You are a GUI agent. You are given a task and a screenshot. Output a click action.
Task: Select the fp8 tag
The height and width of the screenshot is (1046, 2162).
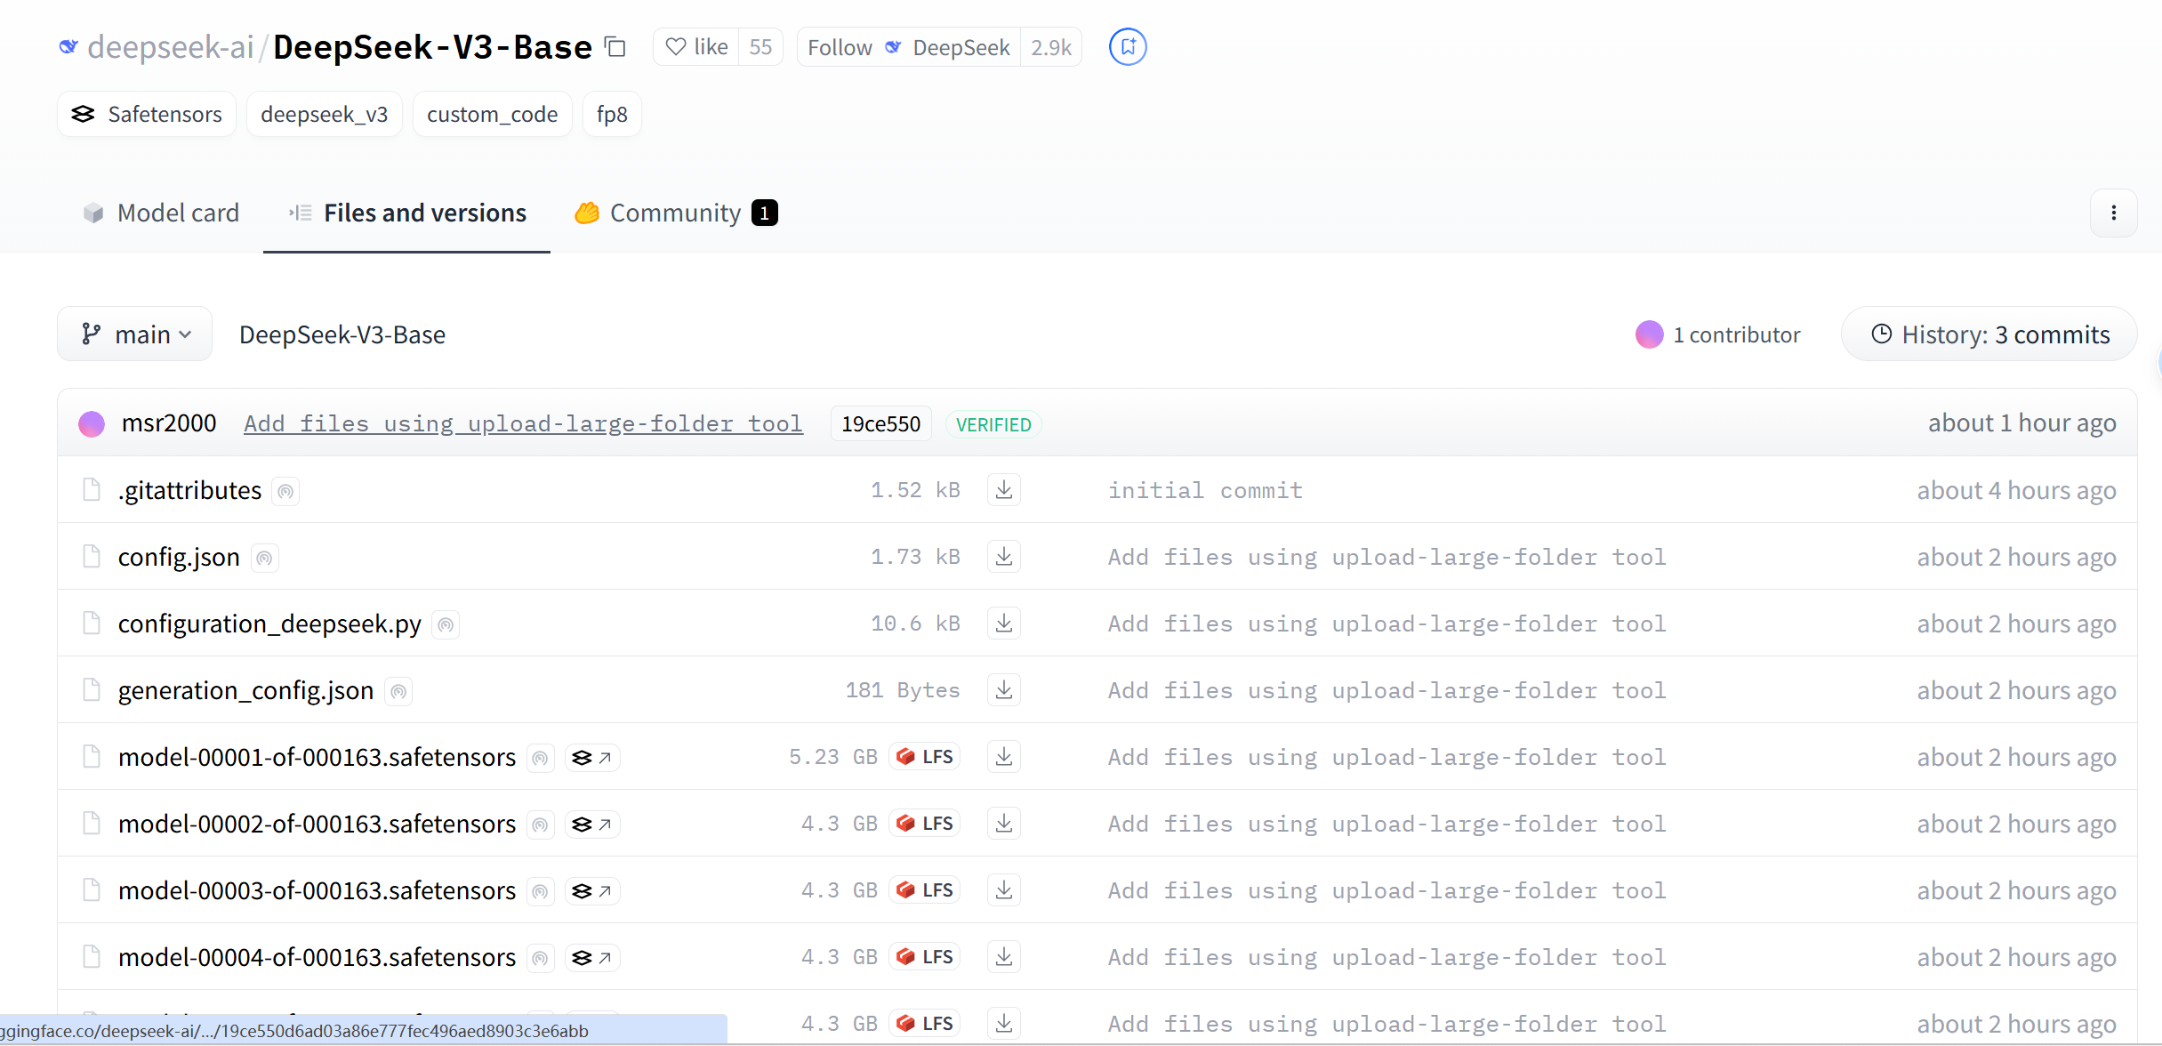(x=612, y=115)
